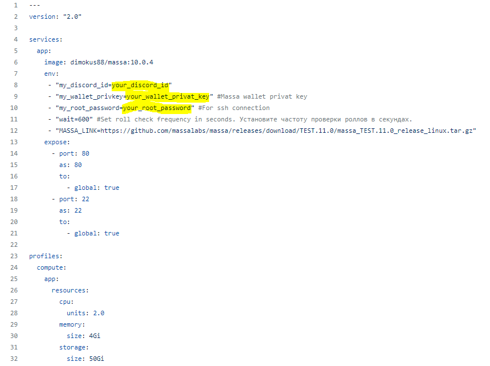Click the expose: key

coord(57,142)
